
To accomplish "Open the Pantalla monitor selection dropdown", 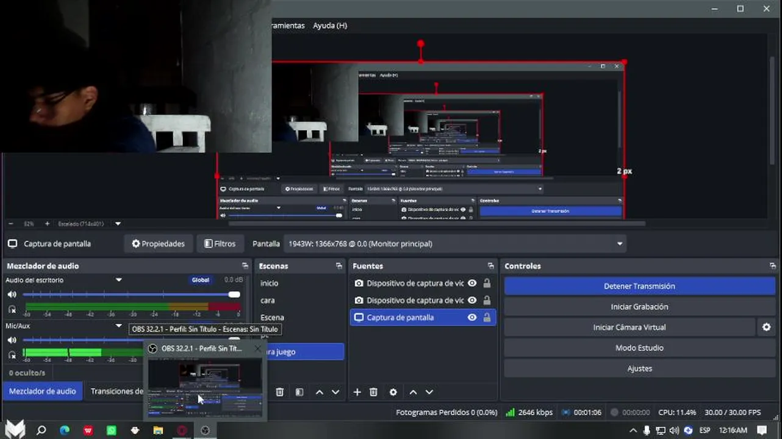I will [x=454, y=244].
